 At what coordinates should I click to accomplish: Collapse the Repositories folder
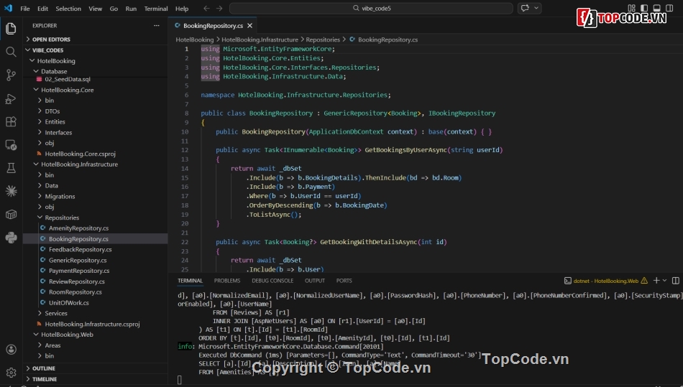[61, 218]
